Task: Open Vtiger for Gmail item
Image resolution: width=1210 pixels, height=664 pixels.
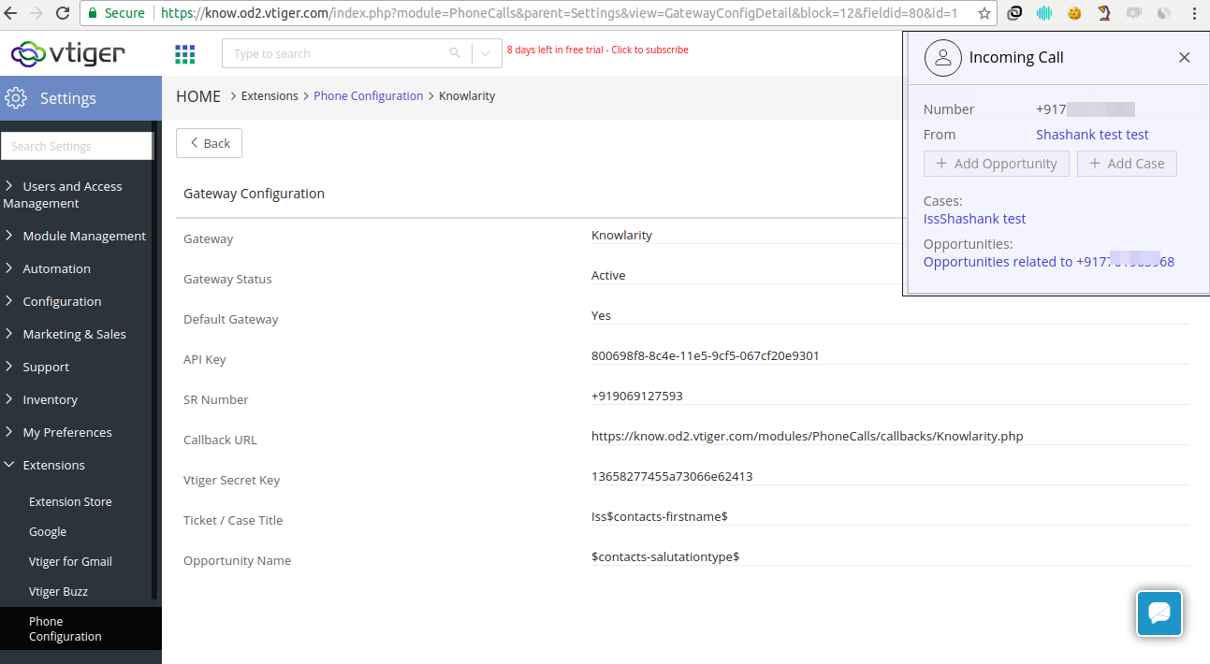Action: coord(70,561)
